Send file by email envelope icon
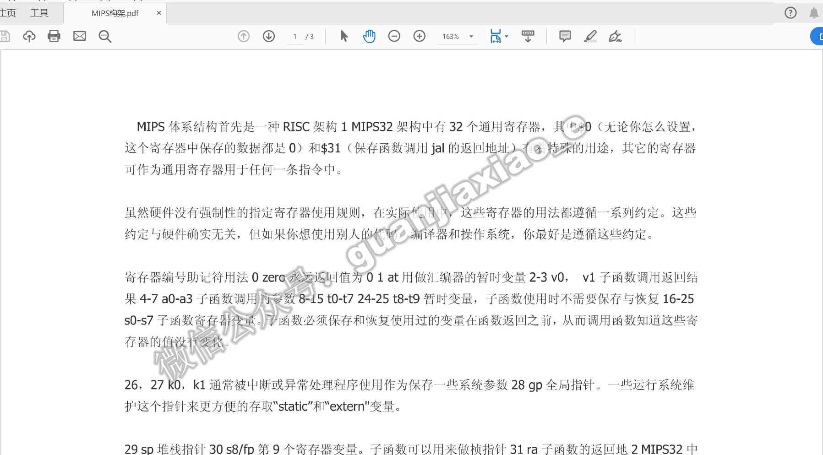823x455 pixels. 80,36
